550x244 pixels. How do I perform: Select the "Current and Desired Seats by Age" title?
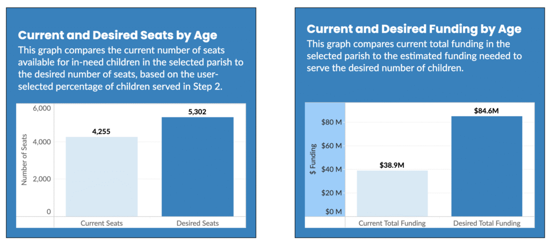coord(118,35)
